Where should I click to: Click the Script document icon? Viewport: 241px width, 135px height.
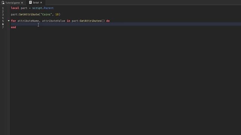click(x=31, y=3)
